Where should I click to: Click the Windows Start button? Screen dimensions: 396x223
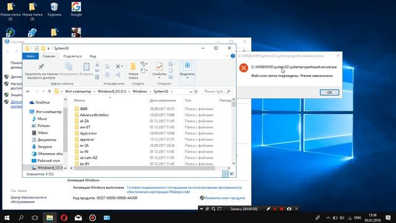tap(7, 217)
